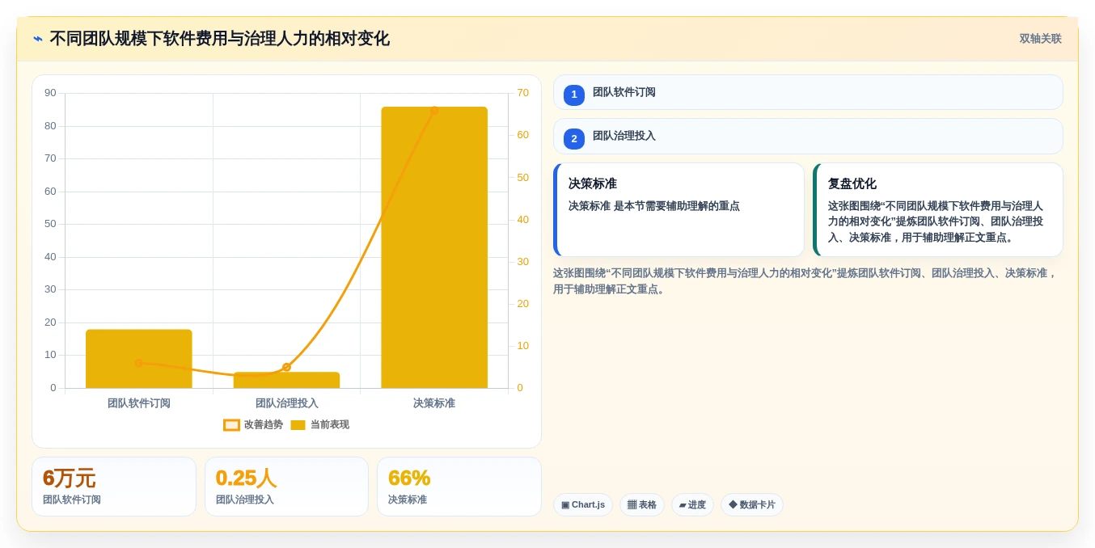Click right axis value 30

(x=523, y=262)
